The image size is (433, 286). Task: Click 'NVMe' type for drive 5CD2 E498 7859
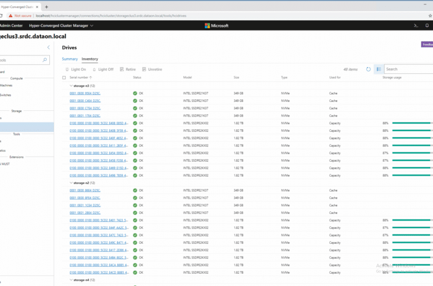coord(285,175)
